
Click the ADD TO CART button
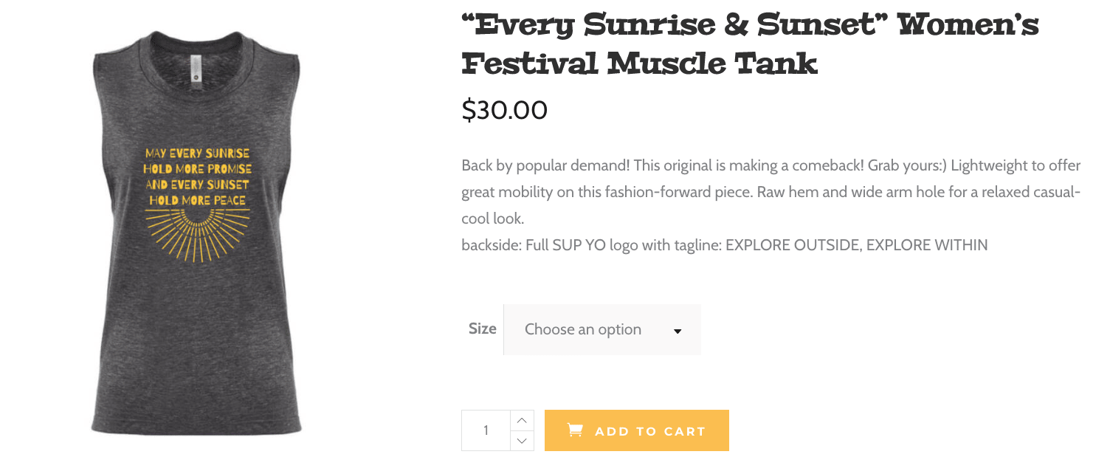pos(637,430)
